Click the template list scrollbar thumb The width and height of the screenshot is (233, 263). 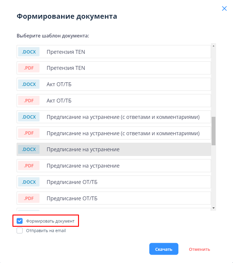[x=213, y=131]
